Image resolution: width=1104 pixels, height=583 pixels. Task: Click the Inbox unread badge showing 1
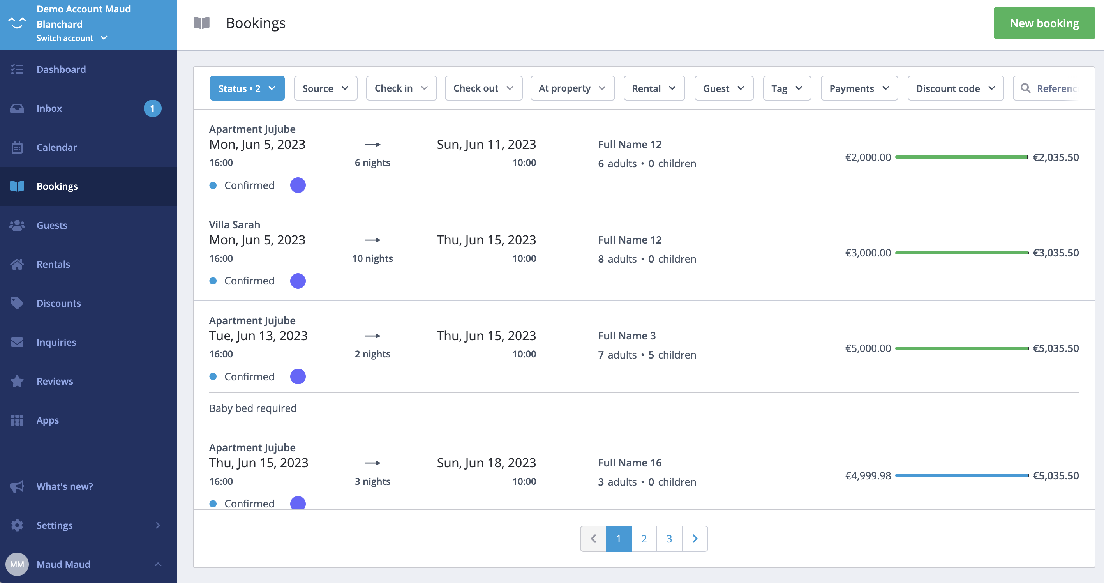point(153,108)
